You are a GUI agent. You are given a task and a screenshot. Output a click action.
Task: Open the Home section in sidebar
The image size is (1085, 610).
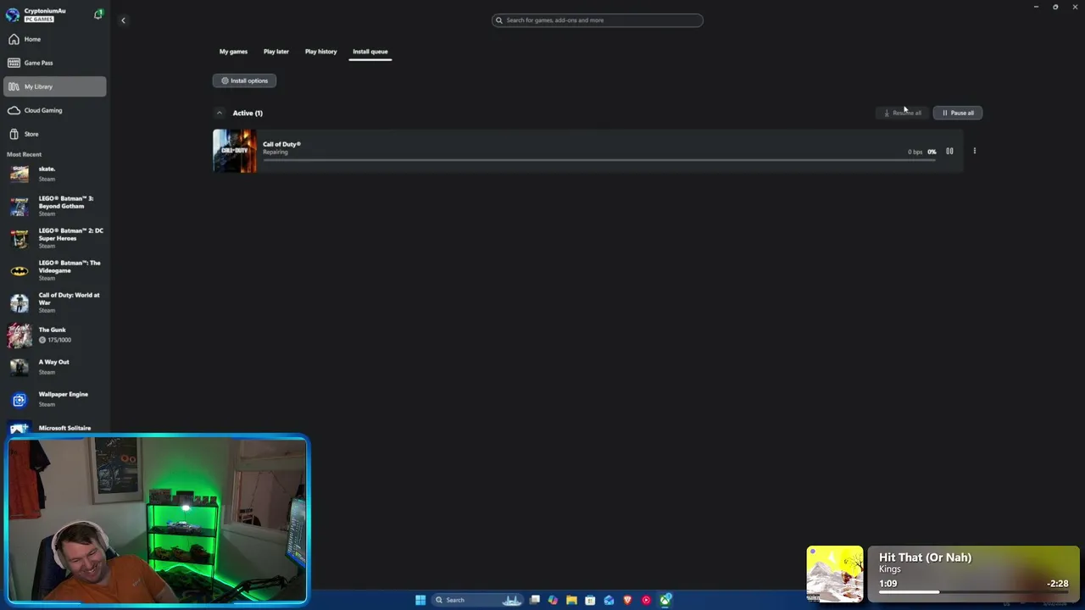[x=54, y=39]
